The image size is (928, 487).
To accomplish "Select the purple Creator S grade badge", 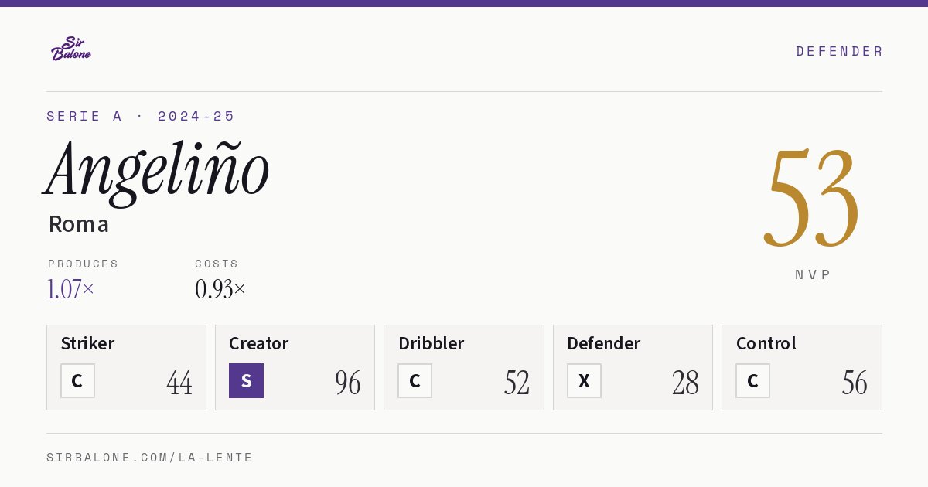I will [x=246, y=380].
